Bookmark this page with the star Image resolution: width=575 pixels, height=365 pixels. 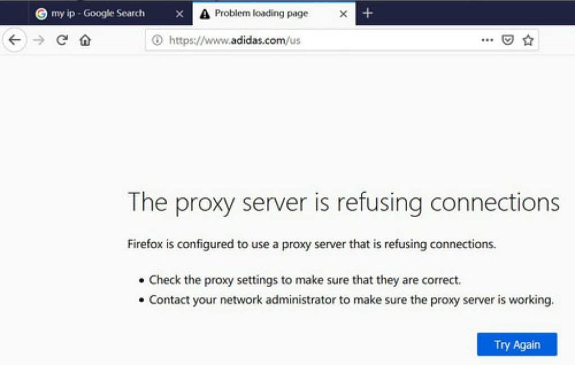[528, 40]
